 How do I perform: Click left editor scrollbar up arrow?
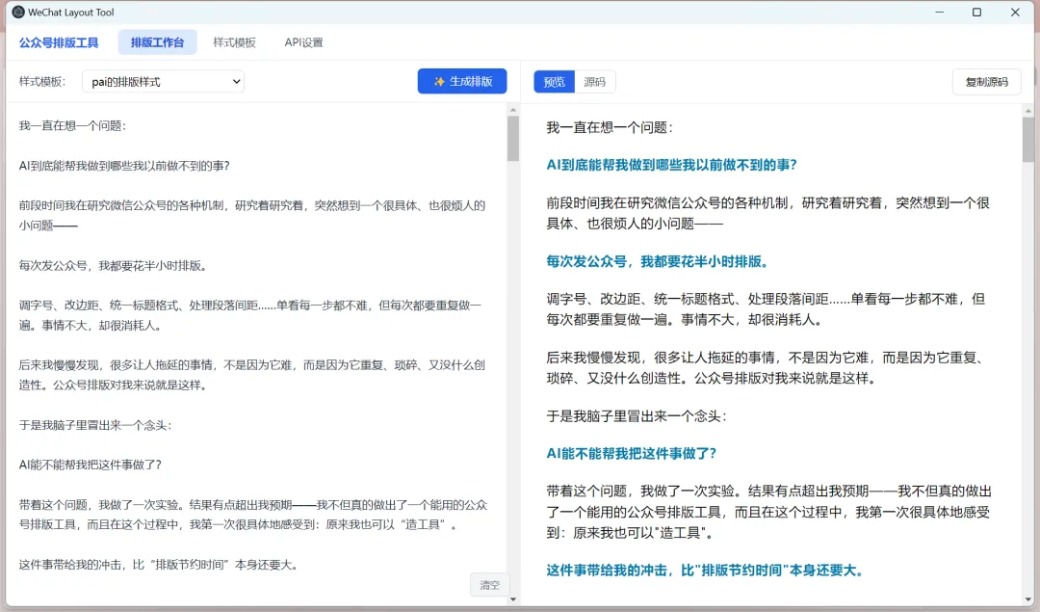click(512, 110)
